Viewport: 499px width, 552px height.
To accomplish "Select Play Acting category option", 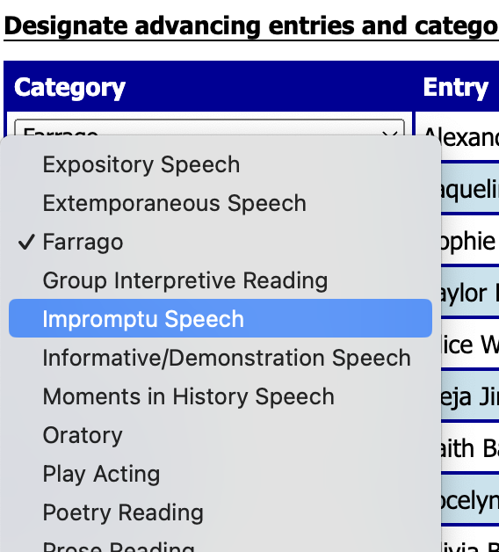I will coord(221,474).
